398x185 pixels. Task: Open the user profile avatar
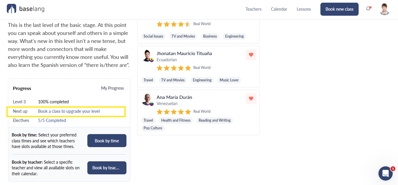click(x=384, y=9)
